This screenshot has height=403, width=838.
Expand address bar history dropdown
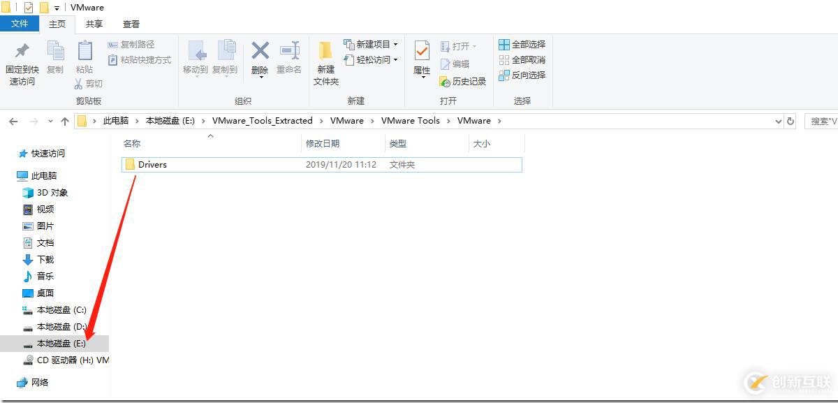pos(779,121)
